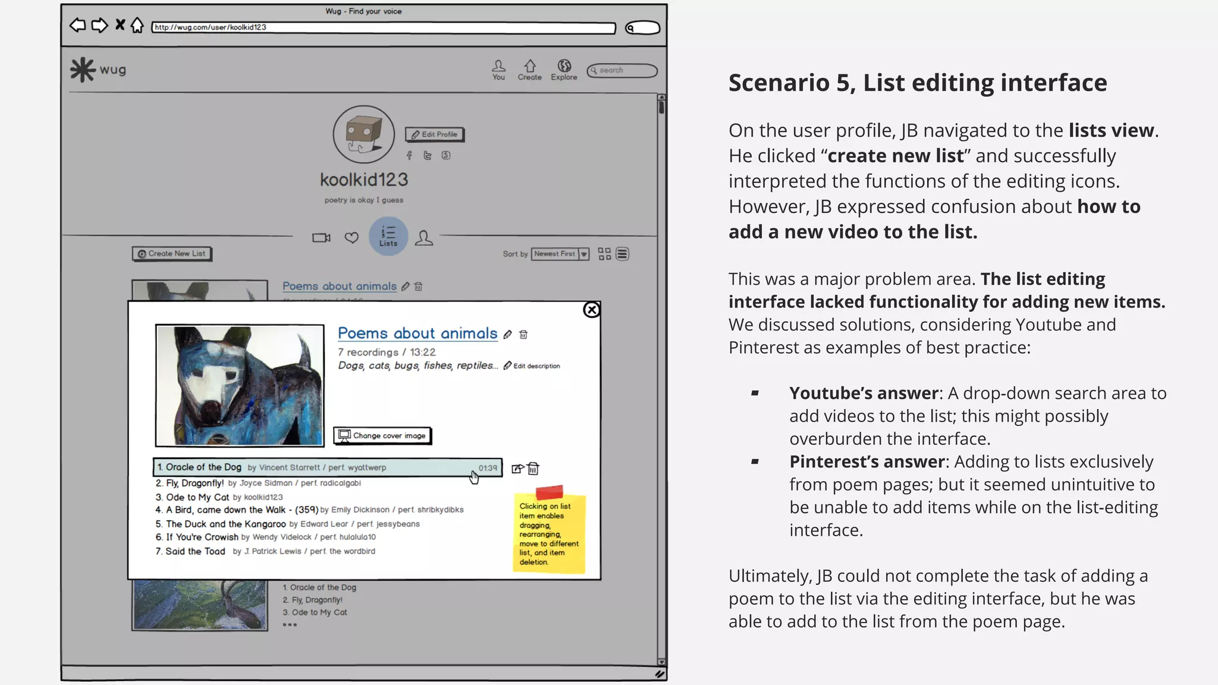
Task: Switch to list view layout
Action: tap(622, 254)
